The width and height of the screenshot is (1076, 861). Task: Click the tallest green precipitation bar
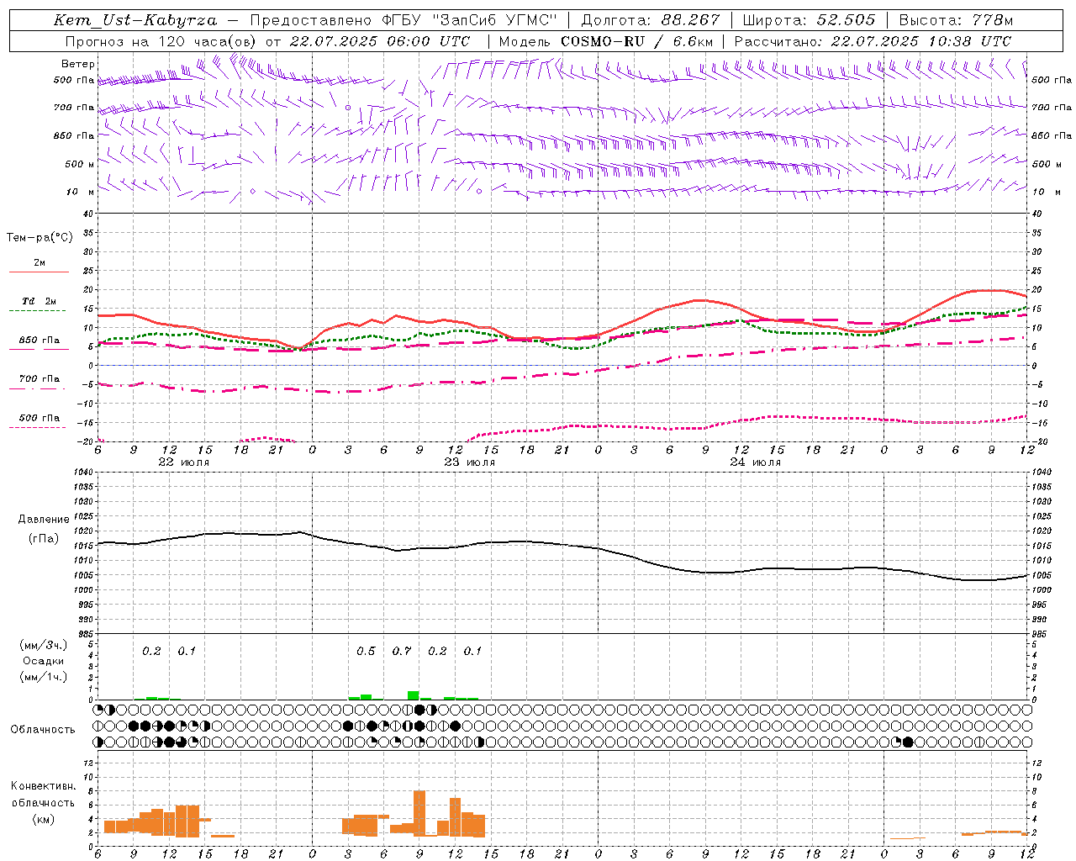coord(414,695)
